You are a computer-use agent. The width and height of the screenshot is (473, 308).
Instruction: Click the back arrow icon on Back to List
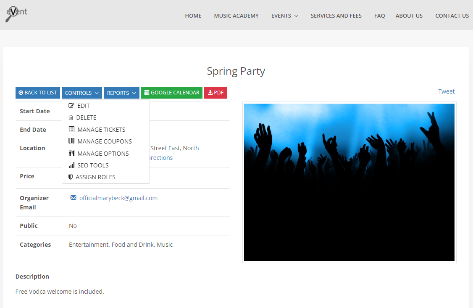[x=21, y=93]
